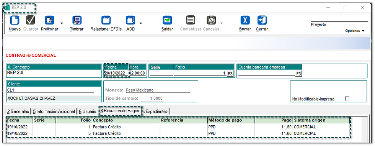Click the F3 button next to Folio
375x146 pixels.
230,74
